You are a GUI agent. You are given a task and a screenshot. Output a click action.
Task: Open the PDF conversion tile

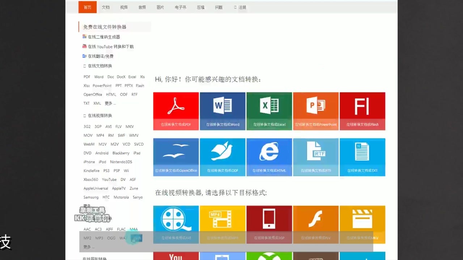(176, 111)
